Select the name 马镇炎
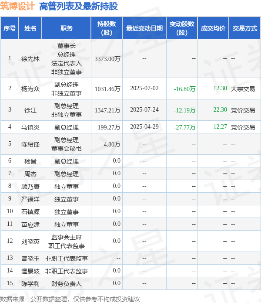This screenshot has height=303, width=261. [30, 127]
